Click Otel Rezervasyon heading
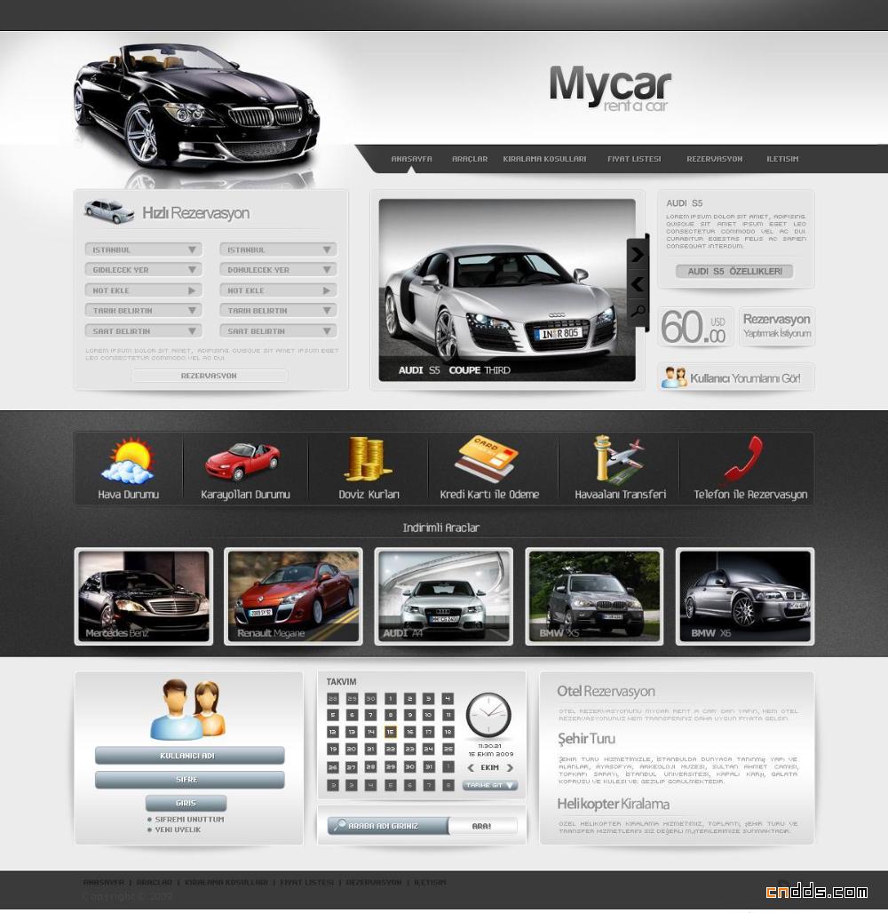Viewport: 888px width, 913px height. pyautogui.click(x=606, y=691)
